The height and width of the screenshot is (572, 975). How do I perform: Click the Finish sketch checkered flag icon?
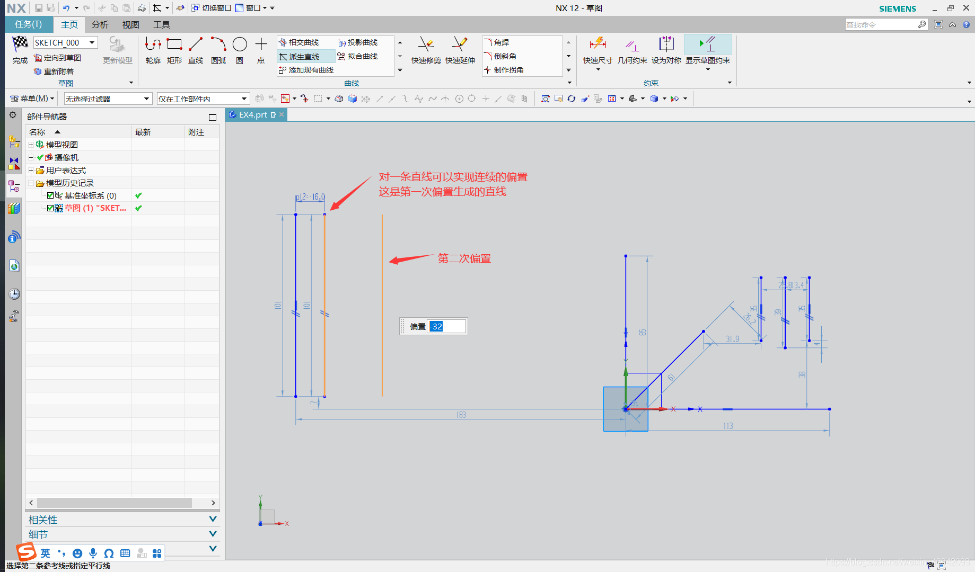[x=20, y=44]
